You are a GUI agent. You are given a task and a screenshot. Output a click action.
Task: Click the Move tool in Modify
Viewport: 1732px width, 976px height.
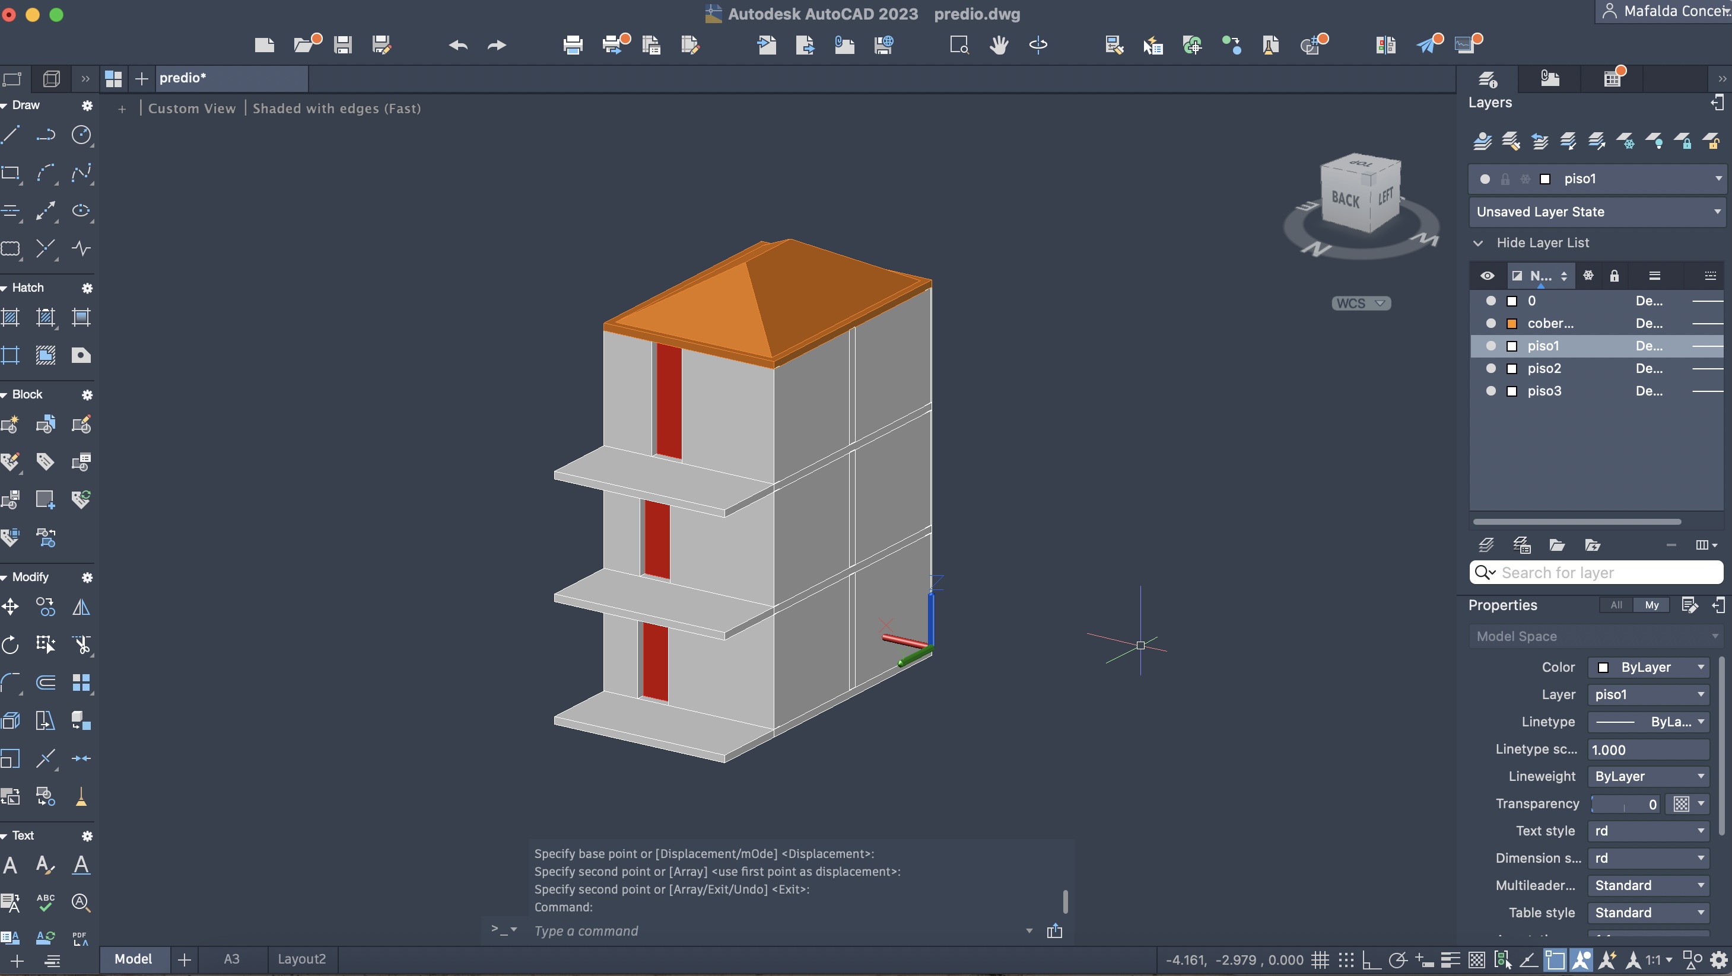tap(11, 607)
